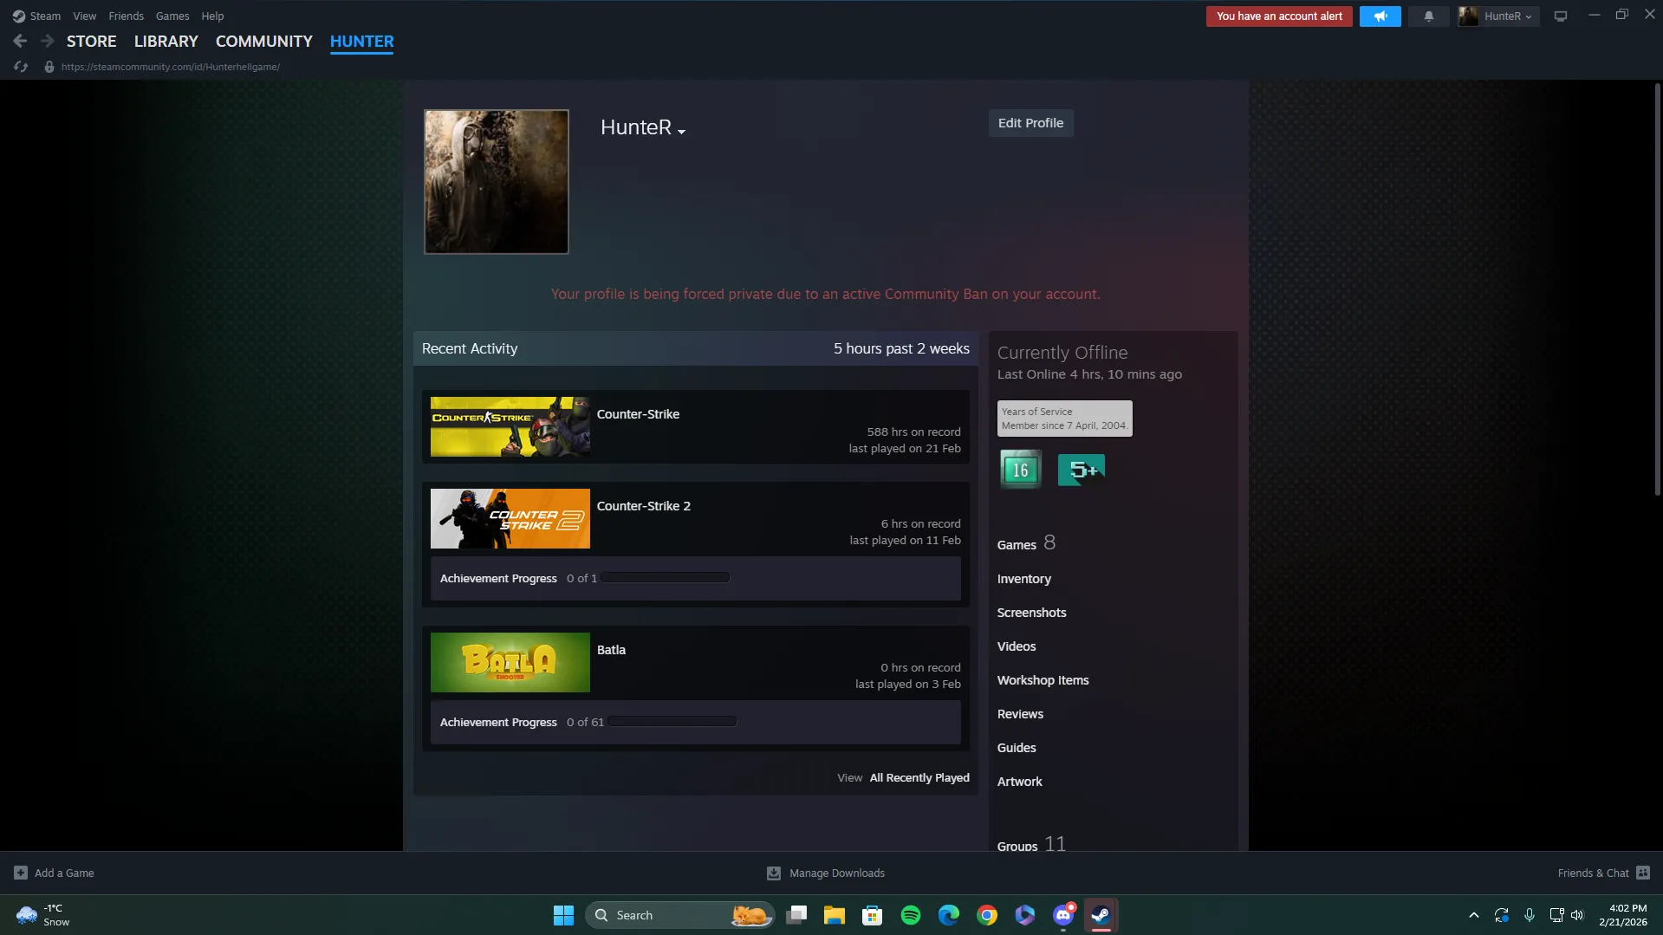This screenshot has height=935, width=1663.
Task: Switch to the STORE tab
Action: tap(91, 41)
